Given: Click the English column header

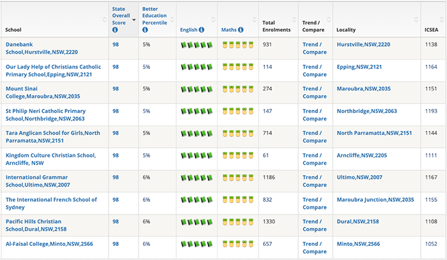Looking at the screenshot, I should coord(189,29).
